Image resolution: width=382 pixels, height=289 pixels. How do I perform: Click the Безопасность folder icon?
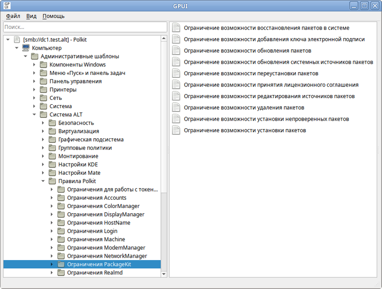[x=52, y=123]
